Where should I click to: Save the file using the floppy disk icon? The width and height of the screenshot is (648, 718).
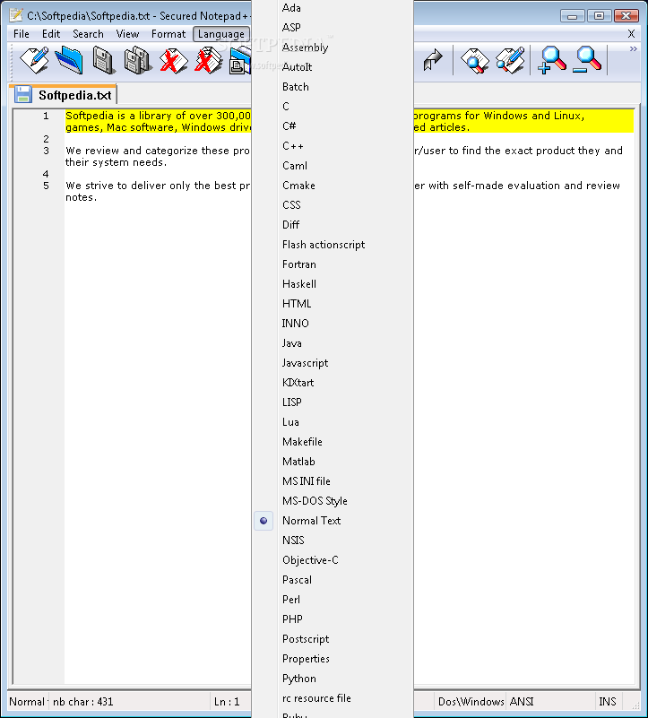[x=103, y=60]
